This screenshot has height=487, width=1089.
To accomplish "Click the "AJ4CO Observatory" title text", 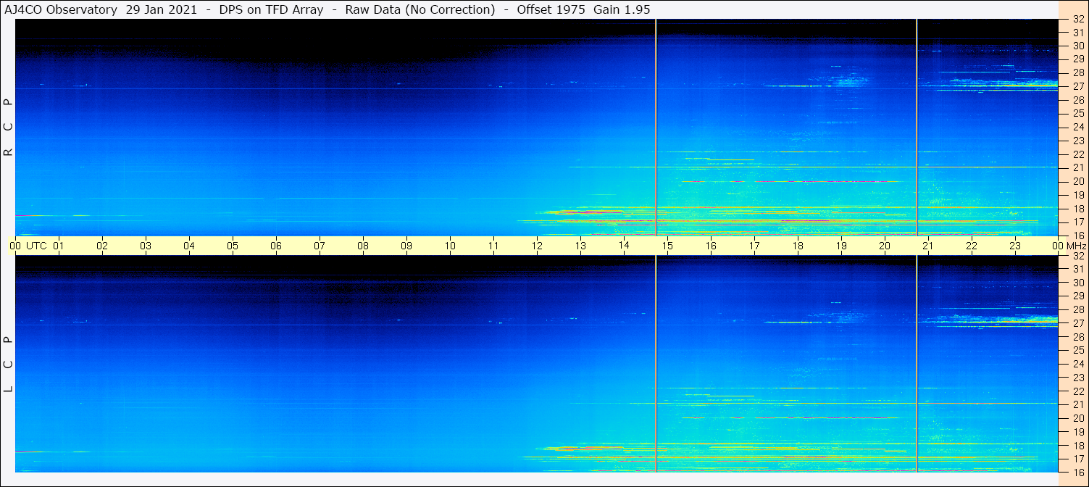I will click(61, 9).
